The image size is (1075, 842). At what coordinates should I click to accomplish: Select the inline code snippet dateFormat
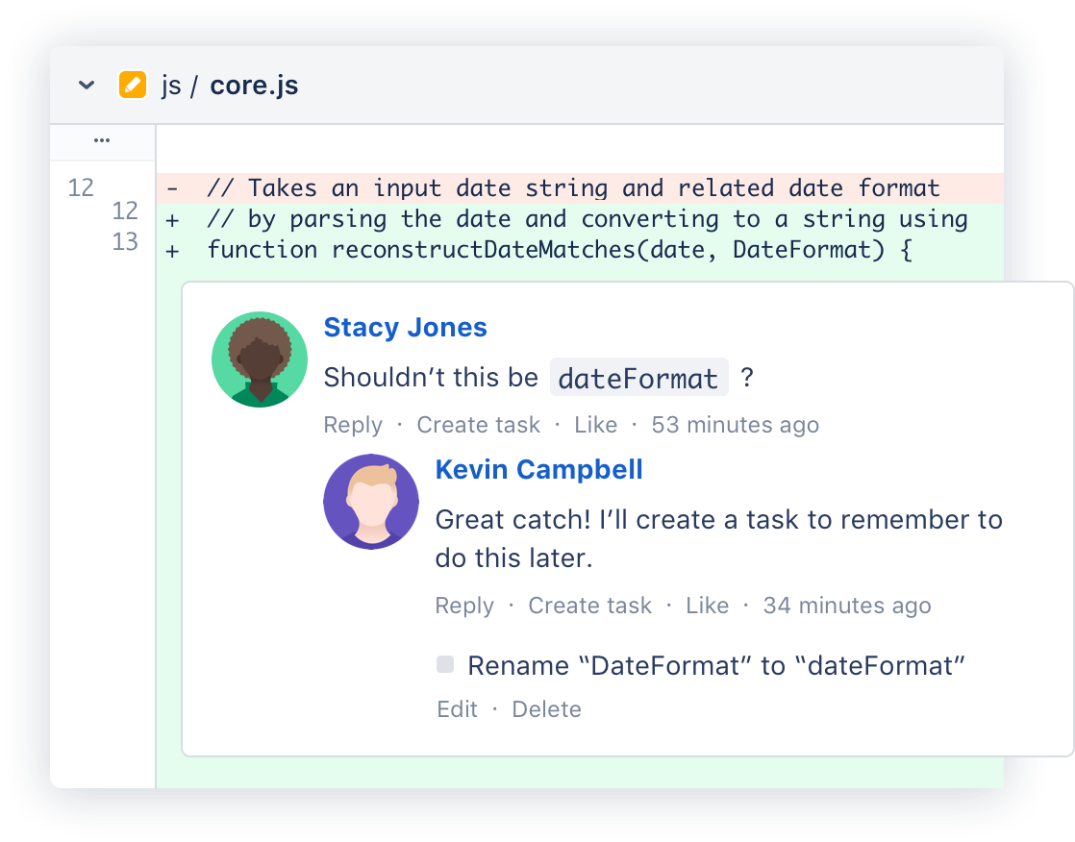pyautogui.click(x=638, y=377)
